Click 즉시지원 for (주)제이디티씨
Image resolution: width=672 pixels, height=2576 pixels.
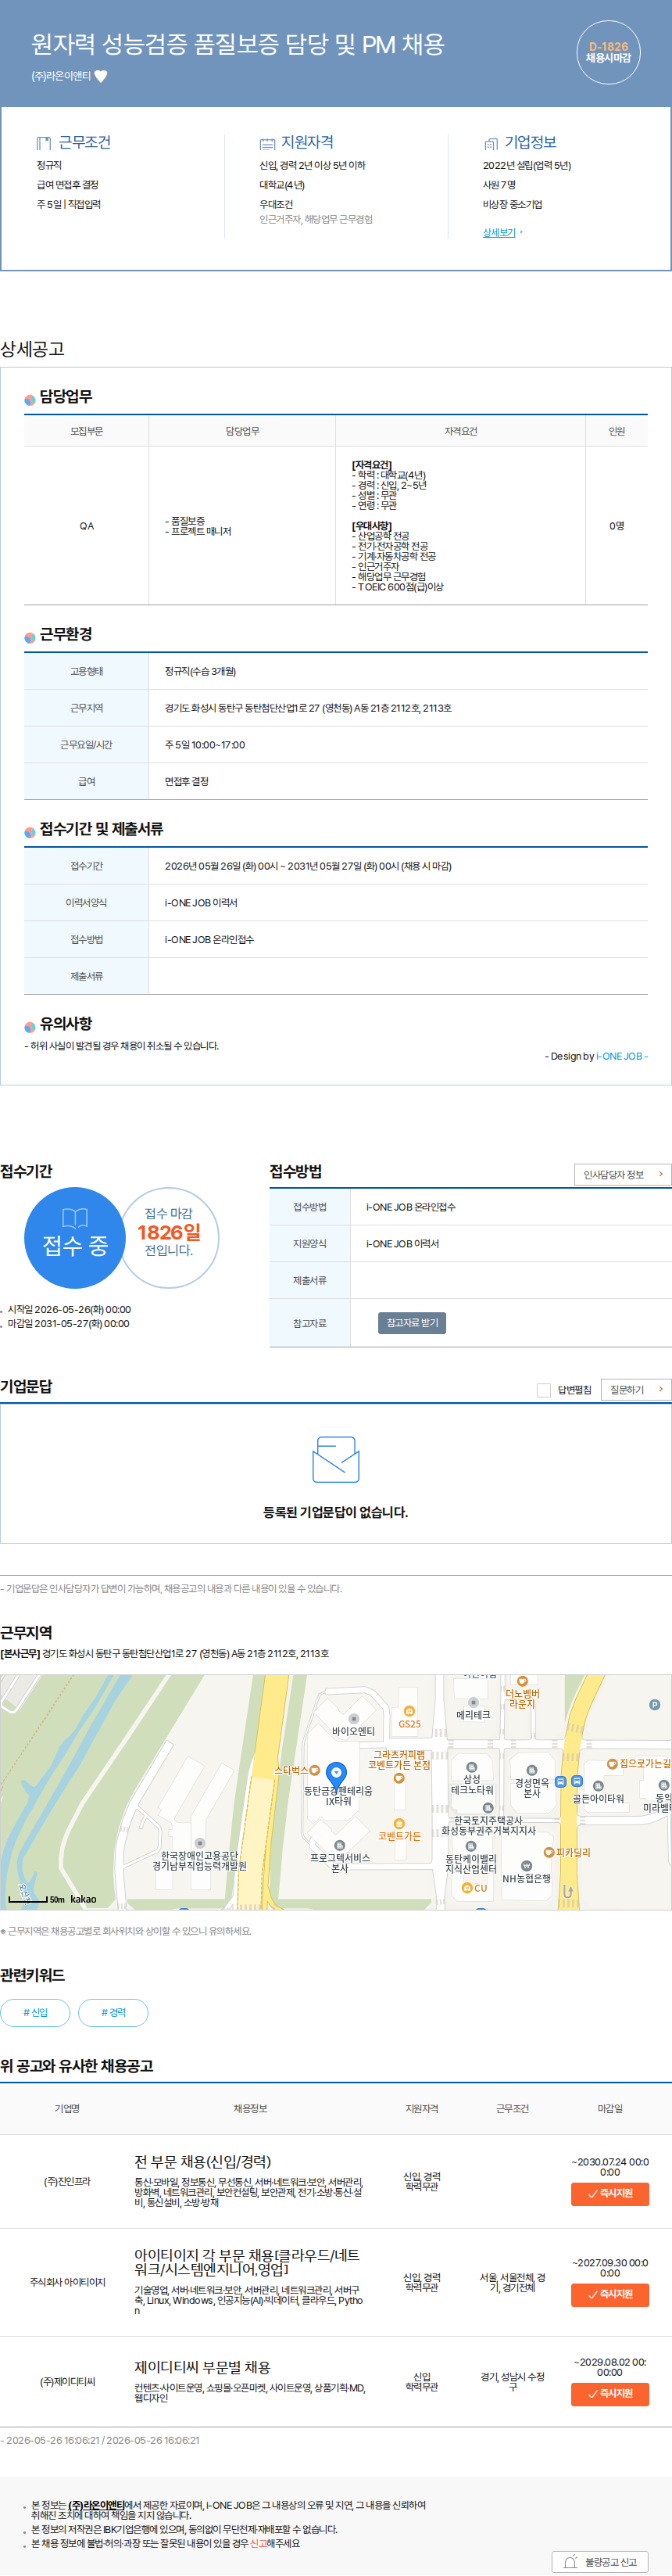tap(610, 2394)
